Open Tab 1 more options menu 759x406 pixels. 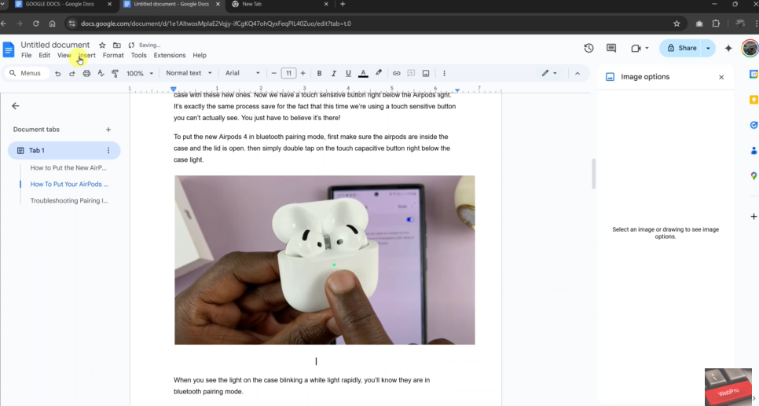click(108, 151)
